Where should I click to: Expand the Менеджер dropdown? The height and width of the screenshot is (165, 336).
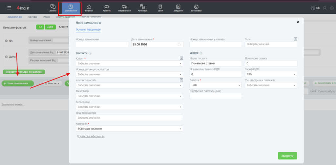180,96
